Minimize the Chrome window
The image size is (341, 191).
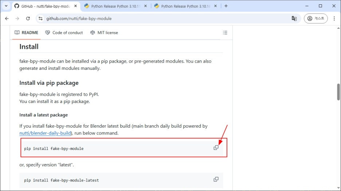tap(307, 6)
